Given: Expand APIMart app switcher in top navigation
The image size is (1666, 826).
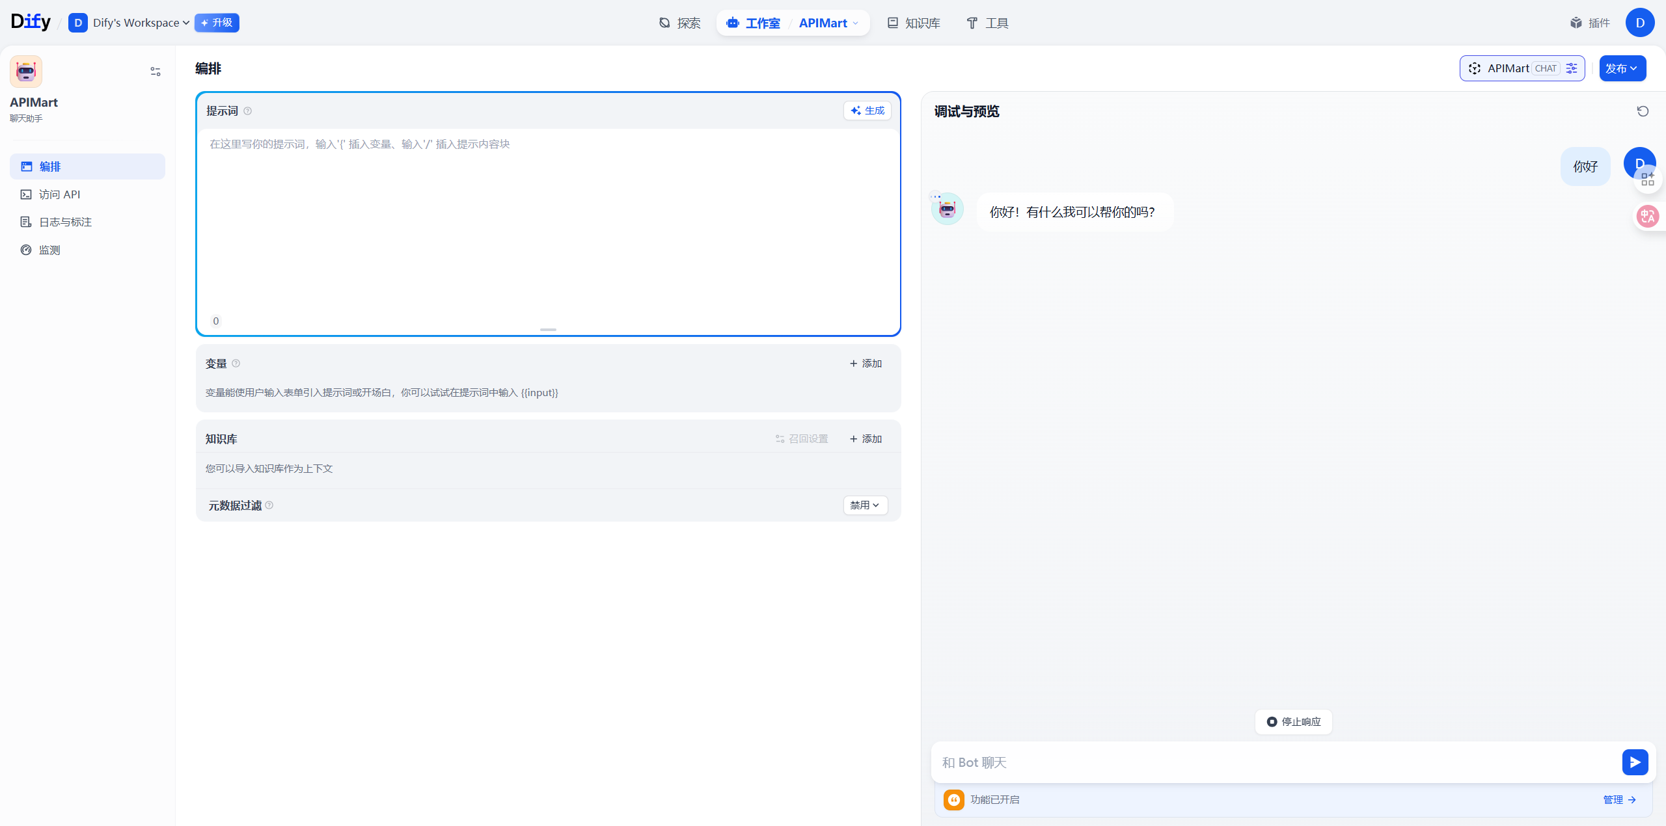Looking at the screenshot, I should [x=828, y=23].
